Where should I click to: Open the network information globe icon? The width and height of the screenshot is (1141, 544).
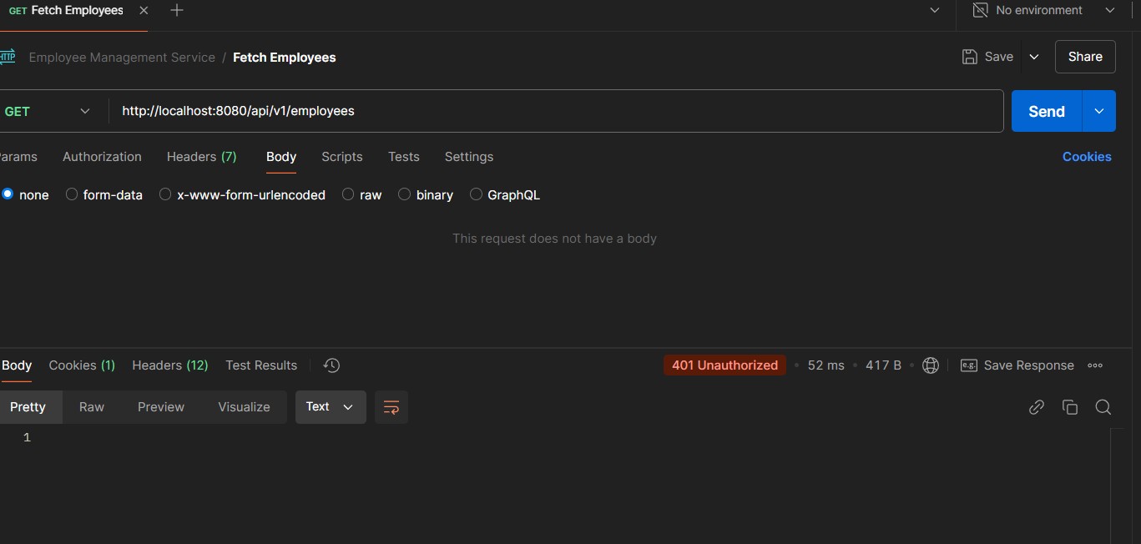click(931, 365)
